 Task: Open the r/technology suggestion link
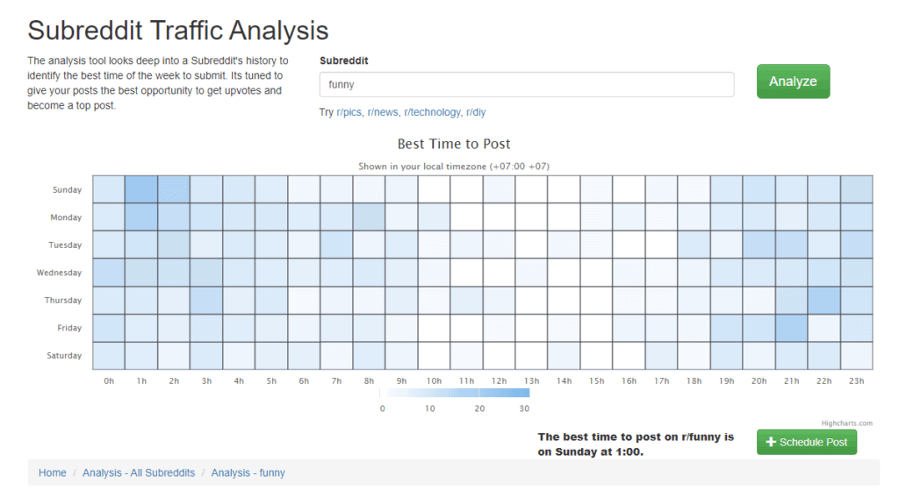pos(432,112)
